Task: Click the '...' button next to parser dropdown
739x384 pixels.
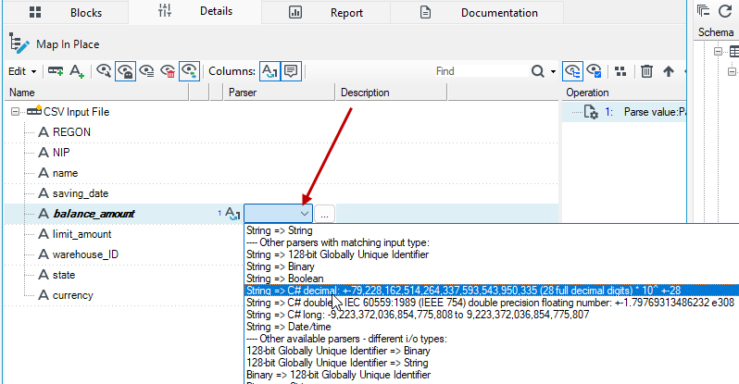Action: click(x=324, y=214)
